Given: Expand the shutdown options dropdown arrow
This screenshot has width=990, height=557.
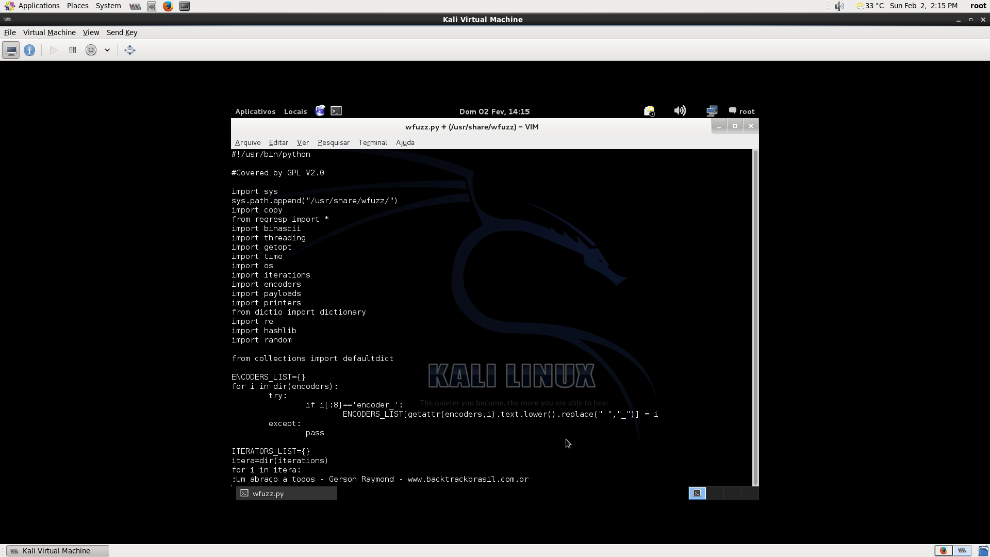Looking at the screenshot, I should coord(107,50).
